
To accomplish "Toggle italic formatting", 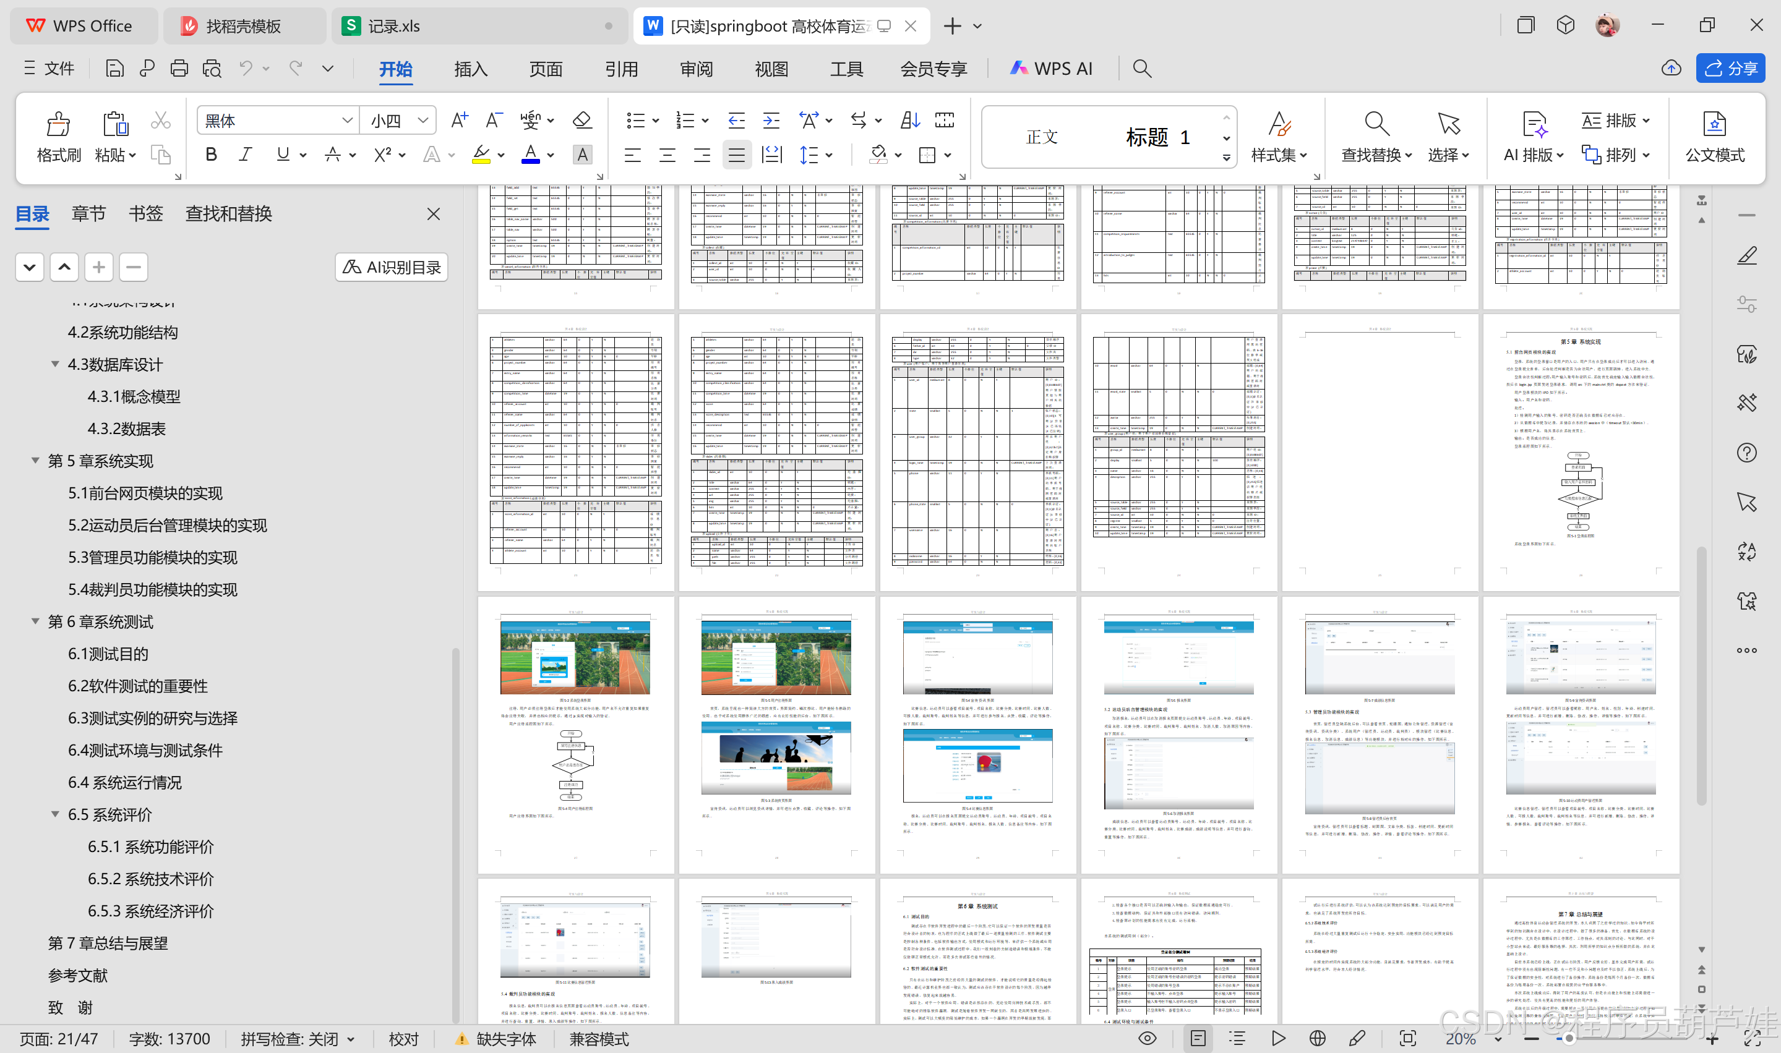I will (246, 155).
